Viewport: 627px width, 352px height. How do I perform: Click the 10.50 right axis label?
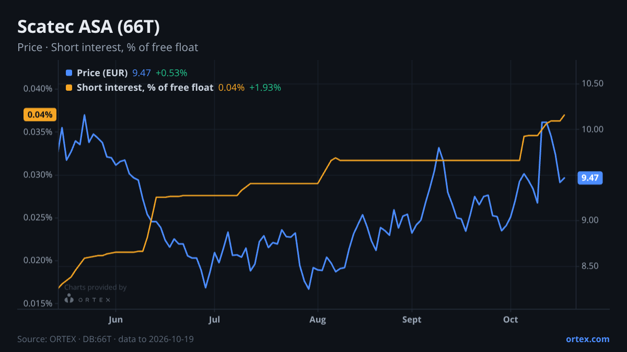(591, 83)
